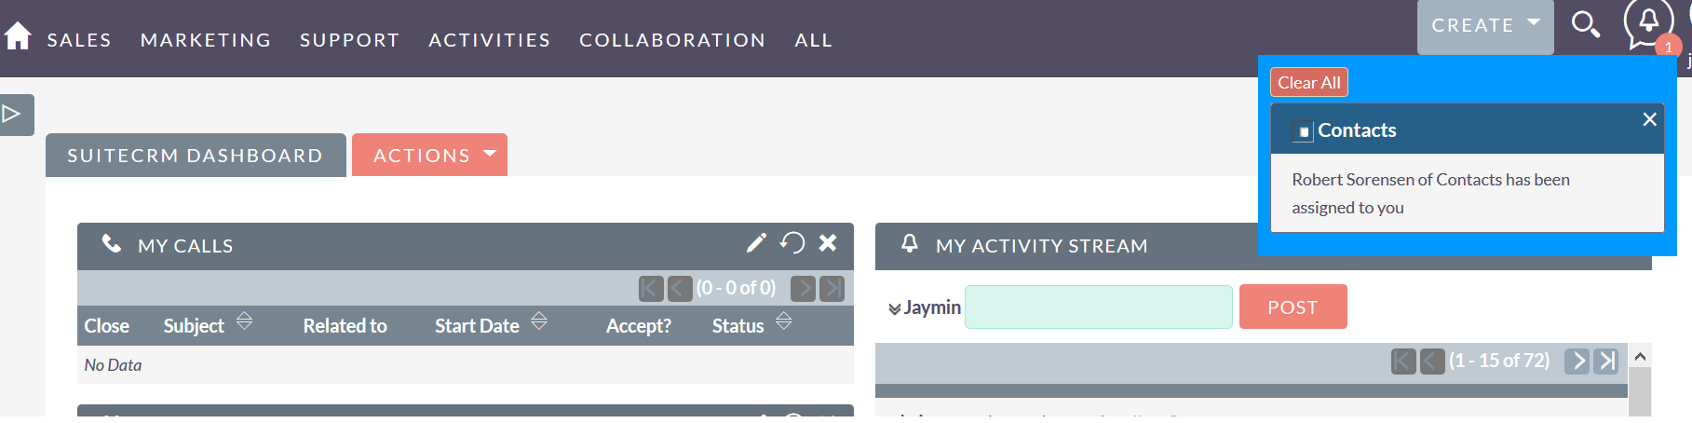Jump to last page of Activity Stream

1606,361
